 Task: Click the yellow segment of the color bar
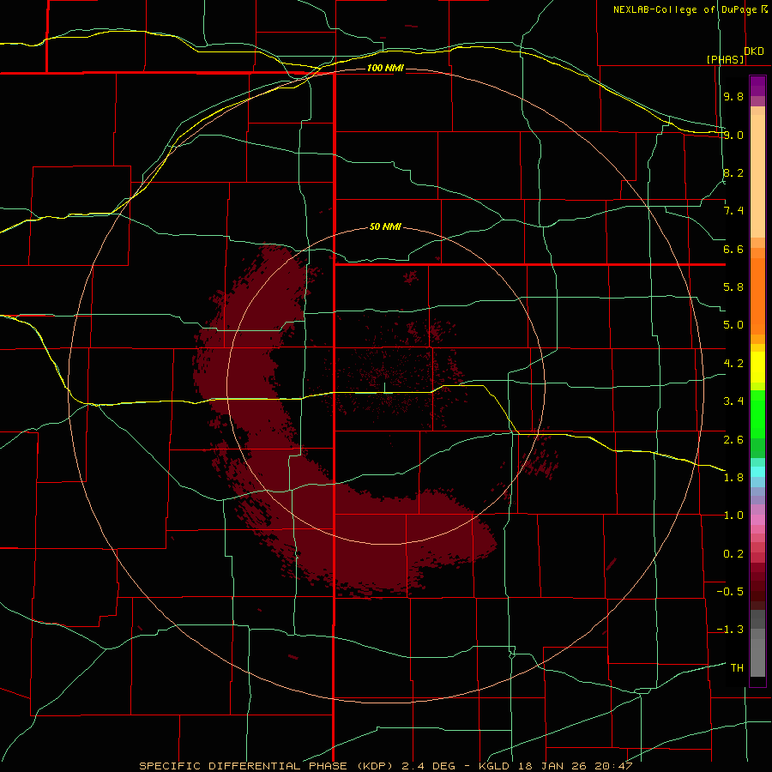757,367
